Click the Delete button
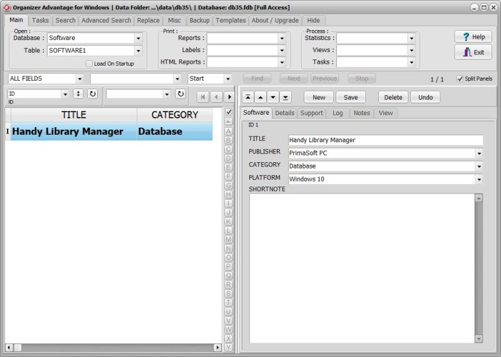 [393, 98]
